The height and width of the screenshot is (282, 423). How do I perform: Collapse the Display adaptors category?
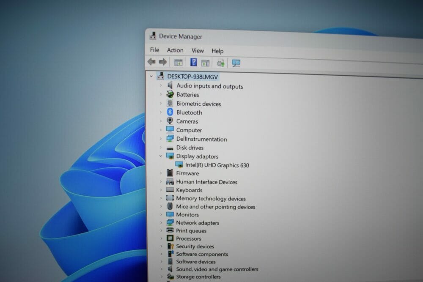coord(160,156)
